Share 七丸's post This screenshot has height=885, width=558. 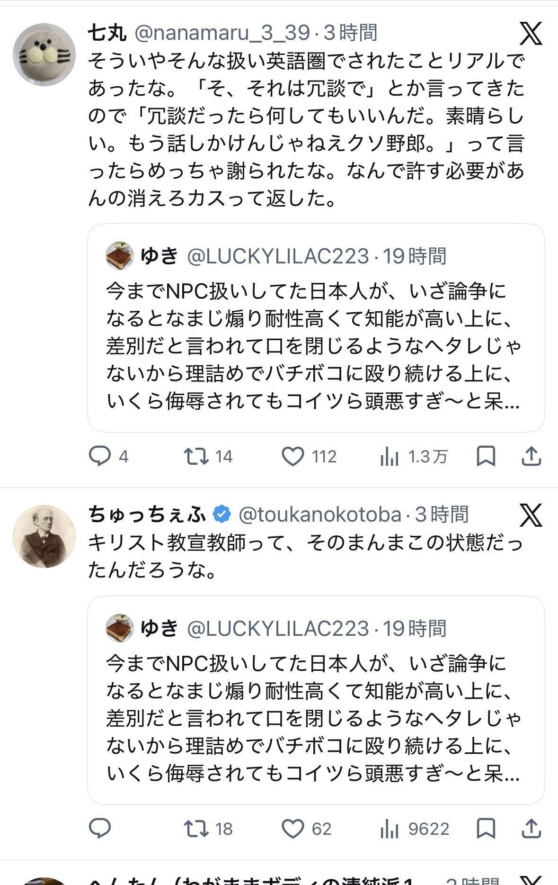531,456
